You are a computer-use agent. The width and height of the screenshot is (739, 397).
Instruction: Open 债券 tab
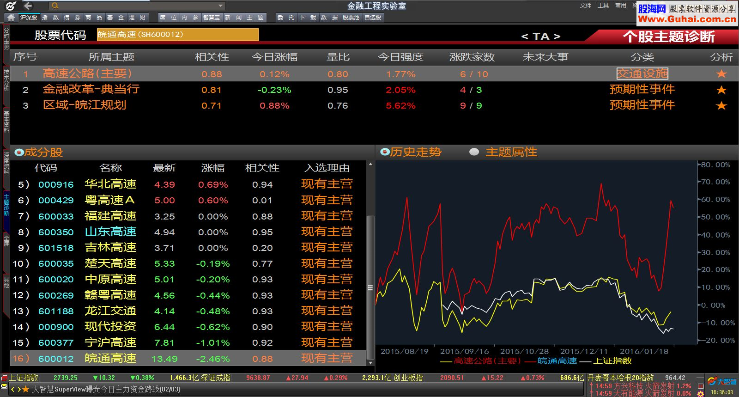tap(72, 18)
